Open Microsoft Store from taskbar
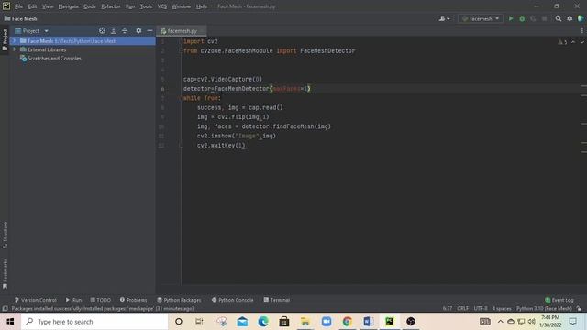The height and width of the screenshot is (330, 587). pyautogui.click(x=284, y=322)
